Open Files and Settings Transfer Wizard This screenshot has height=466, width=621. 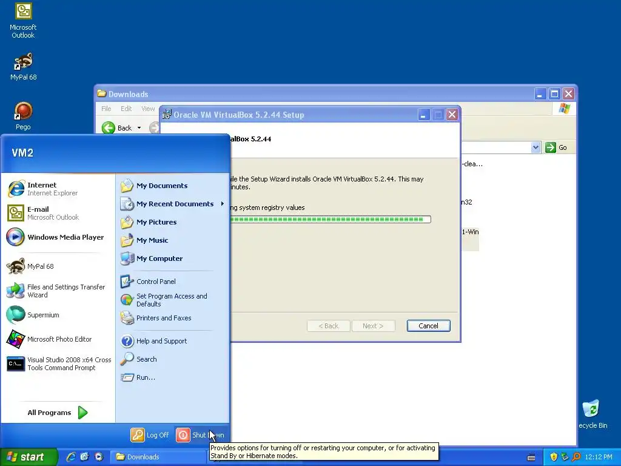coord(58,291)
